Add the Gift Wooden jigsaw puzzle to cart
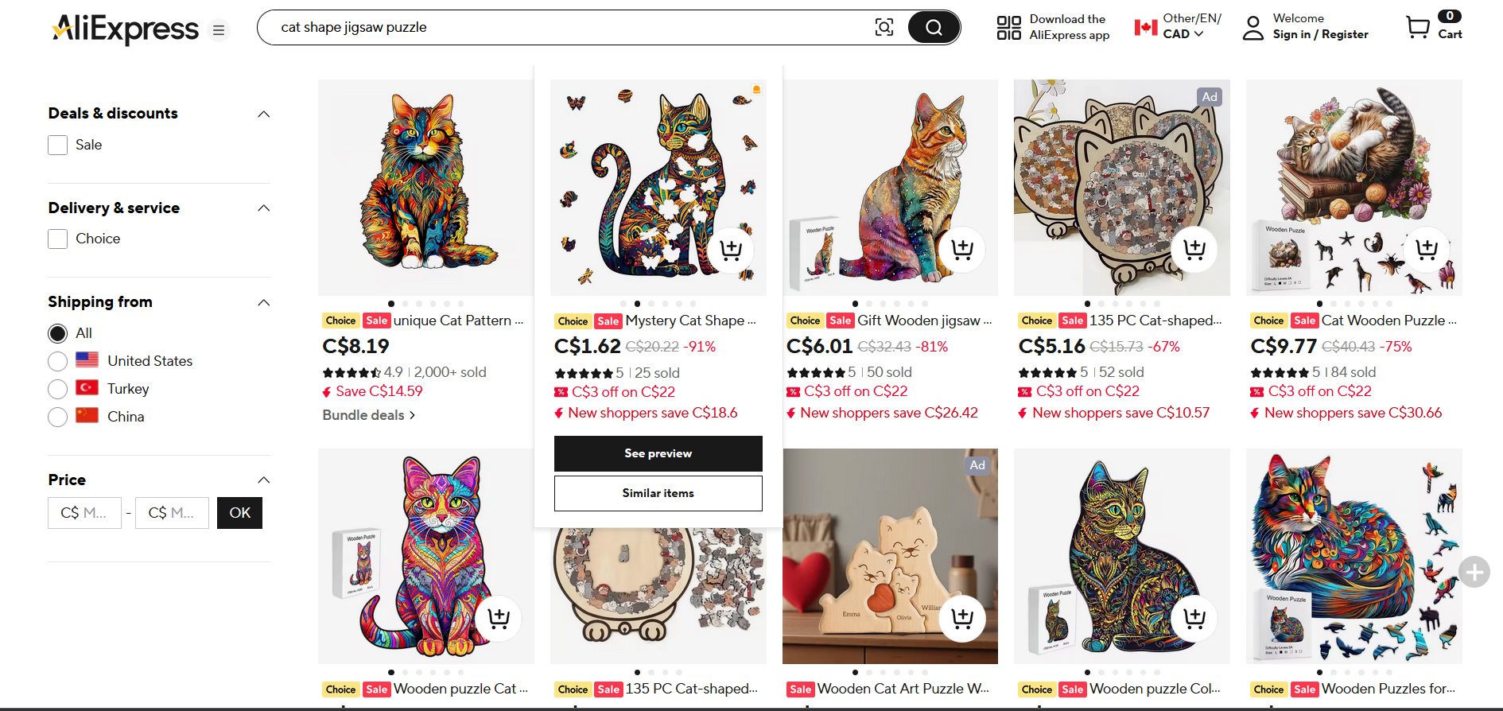The image size is (1503, 711). (962, 249)
